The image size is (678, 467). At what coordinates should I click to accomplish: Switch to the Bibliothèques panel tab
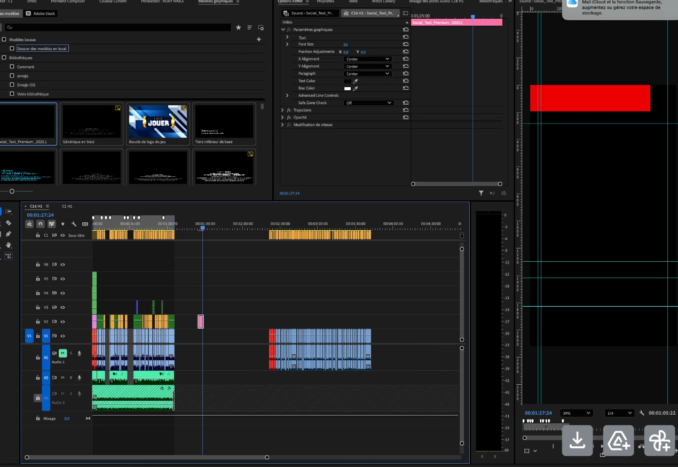coord(491,2)
